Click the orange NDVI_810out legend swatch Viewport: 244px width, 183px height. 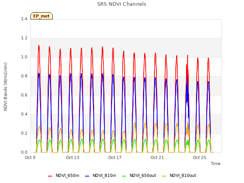point(164,176)
